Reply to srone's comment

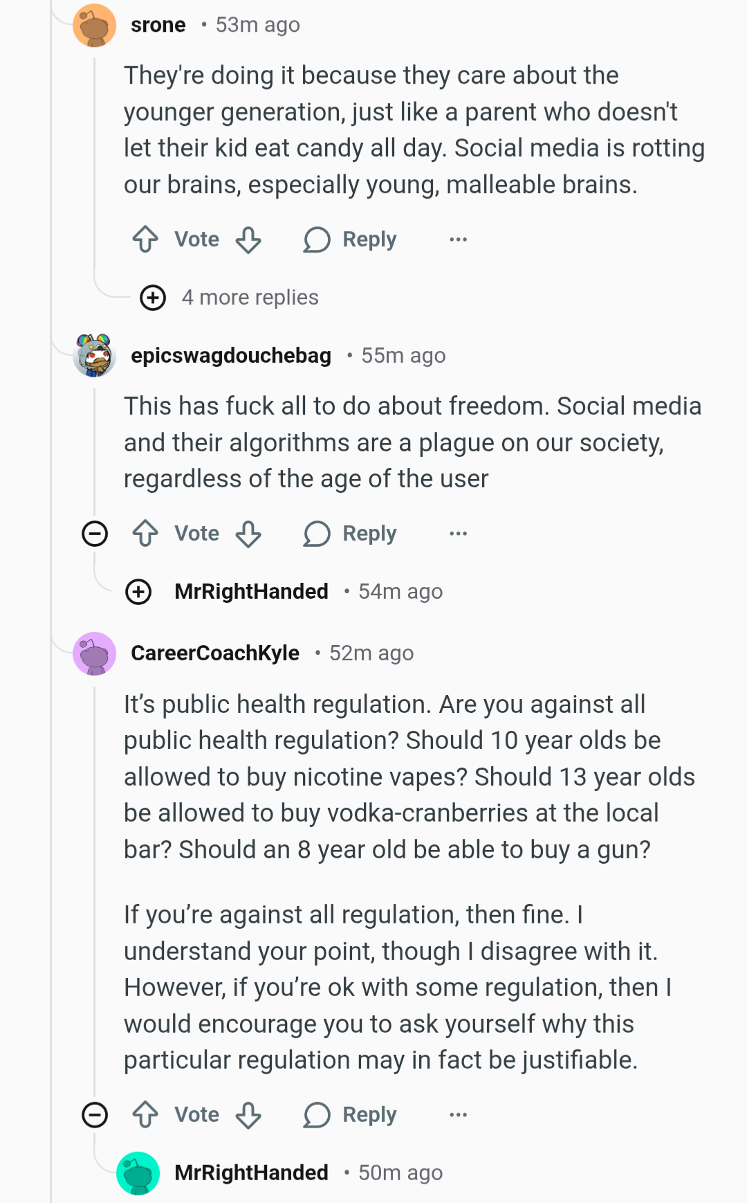click(350, 239)
